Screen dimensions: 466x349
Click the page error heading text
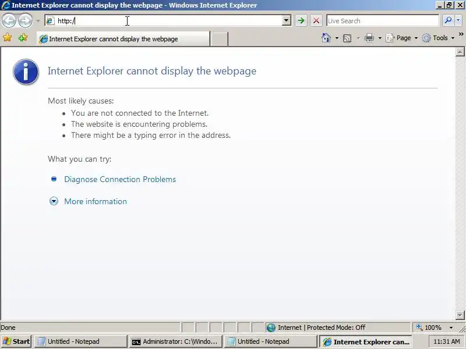click(152, 71)
